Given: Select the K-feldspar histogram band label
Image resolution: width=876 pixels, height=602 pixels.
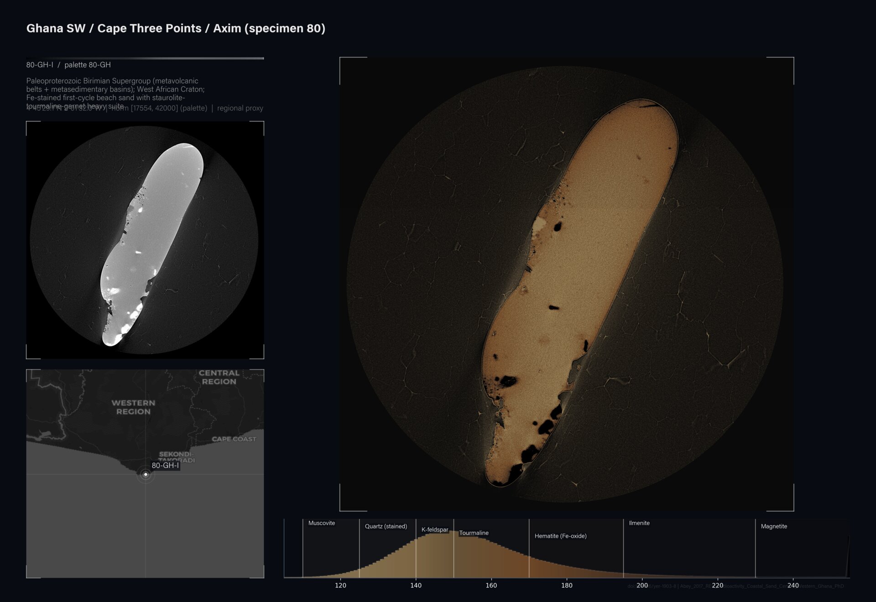Looking at the screenshot, I should [x=435, y=529].
